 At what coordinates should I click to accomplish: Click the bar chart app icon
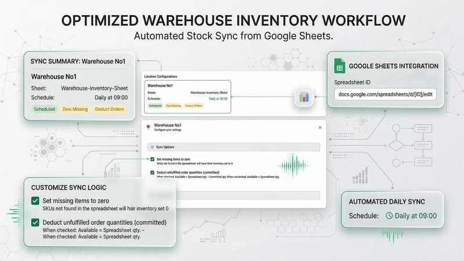304,97
